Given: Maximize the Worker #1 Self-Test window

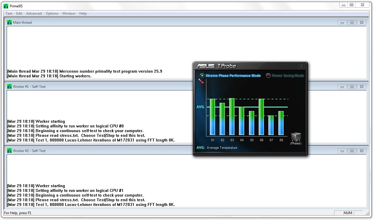Looking at the screenshot, I should (352, 87).
